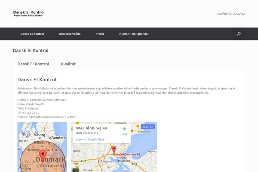This screenshot has height=172, width=258.
Task: Open View on Google Maps link
Action: (90, 139)
